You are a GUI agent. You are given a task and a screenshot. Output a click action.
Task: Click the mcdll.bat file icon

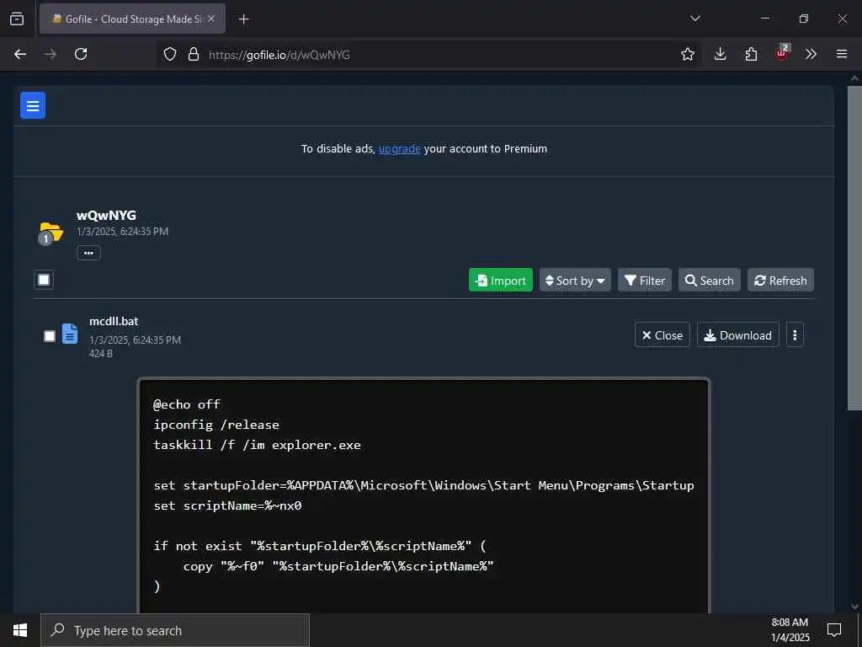pyautogui.click(x=70, y=334)
